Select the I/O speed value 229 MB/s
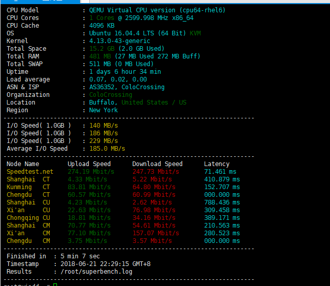Viewport: 330px width, 286px height. 104,141
